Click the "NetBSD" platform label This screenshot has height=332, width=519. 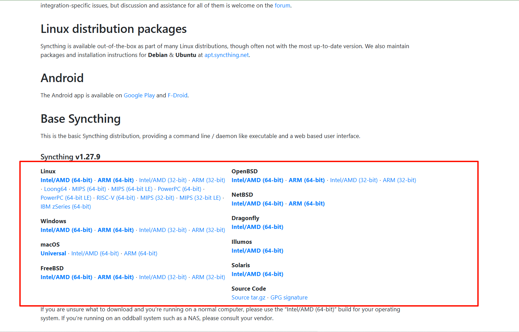242,195
